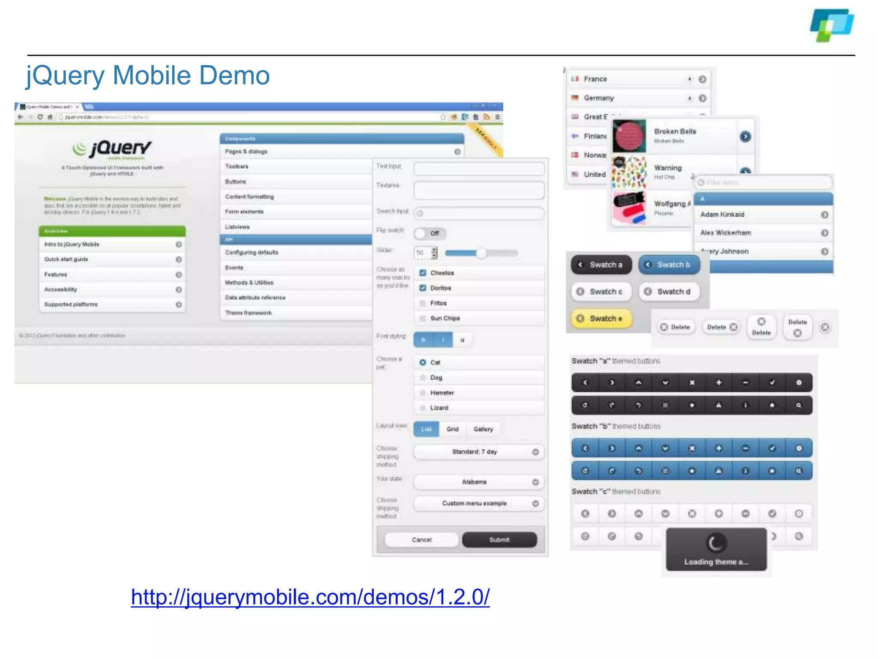The image size is (878, 659).
Task: Select the List layout view tab
Action: tap(426, 429)
